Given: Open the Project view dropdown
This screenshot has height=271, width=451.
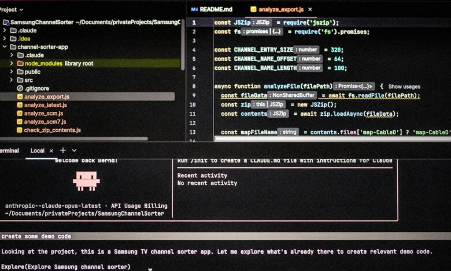Looking at the screenshot, I should (21, 9).
